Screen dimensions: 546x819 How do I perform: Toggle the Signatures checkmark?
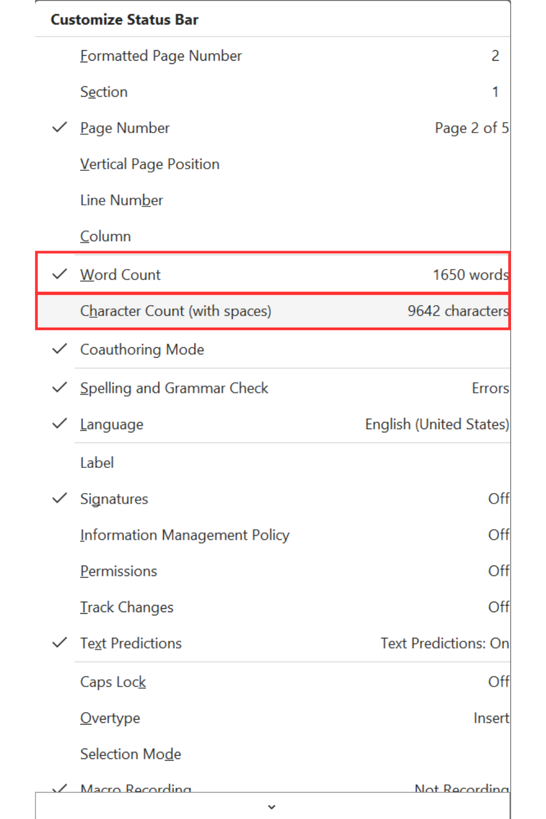60,498
